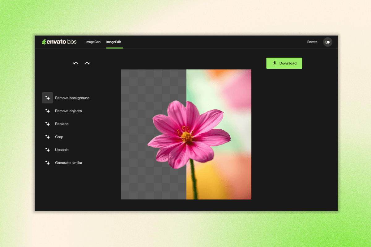
Task: Select the ImageEdit tab
Action: tap(113, 42)
